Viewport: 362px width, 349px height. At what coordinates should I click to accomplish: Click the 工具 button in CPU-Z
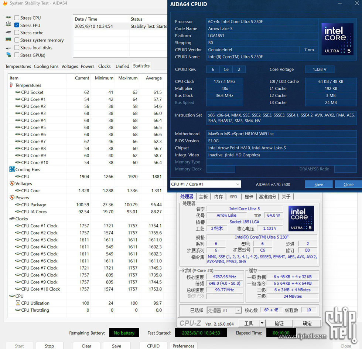(249, 323)
